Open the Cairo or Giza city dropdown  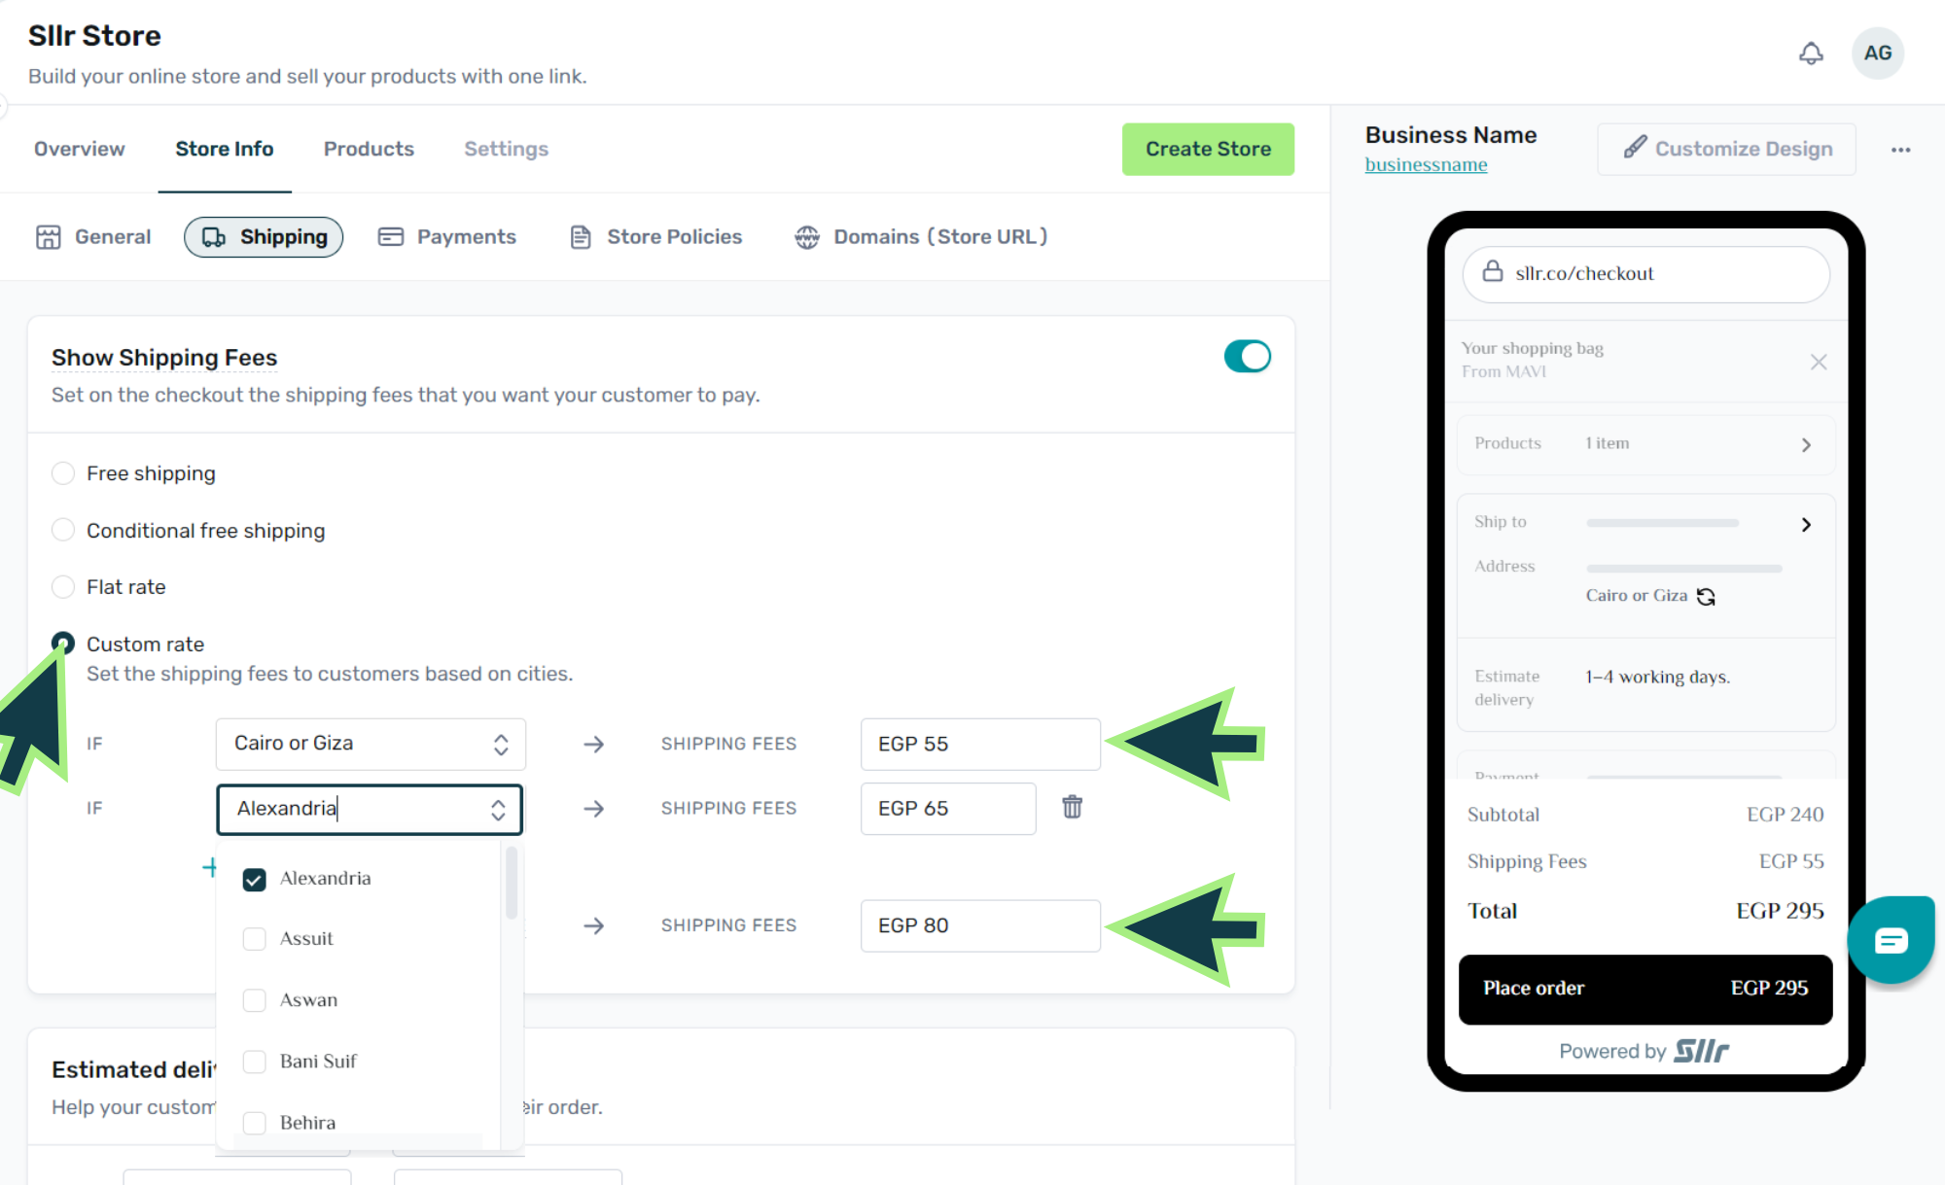(x=371, y=744)
